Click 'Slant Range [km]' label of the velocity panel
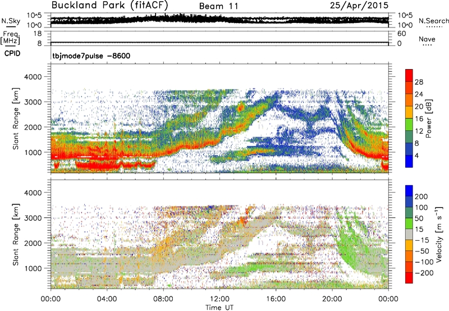The height and width of the screenshot is (311, 449). click(x=16, y=235)
